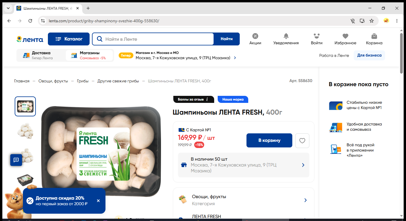Select the fourth tray thumbnail
The height and width of the screenshot is (221, 406).
tap(25, 179)
